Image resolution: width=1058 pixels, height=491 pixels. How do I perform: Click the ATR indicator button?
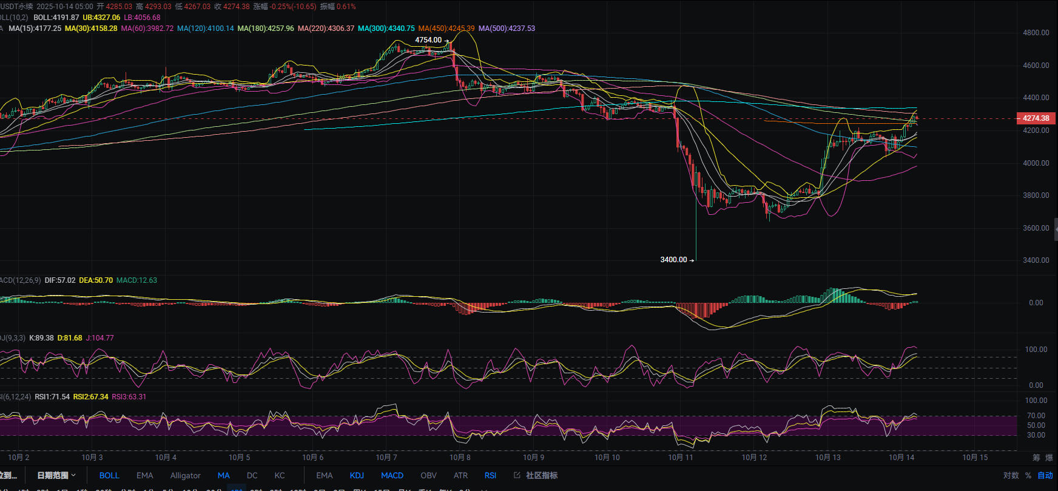click(x=460, y=475)
